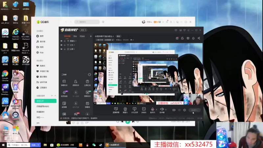Open the 主播任务 tool

87,83
